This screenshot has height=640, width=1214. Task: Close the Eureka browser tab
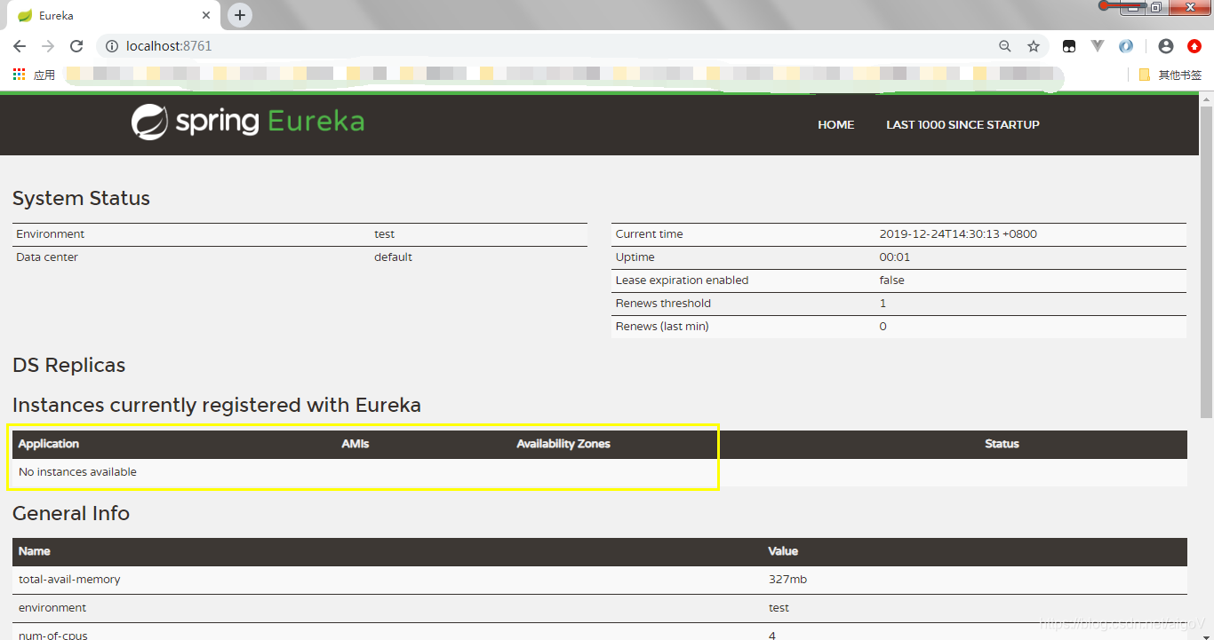206,16
